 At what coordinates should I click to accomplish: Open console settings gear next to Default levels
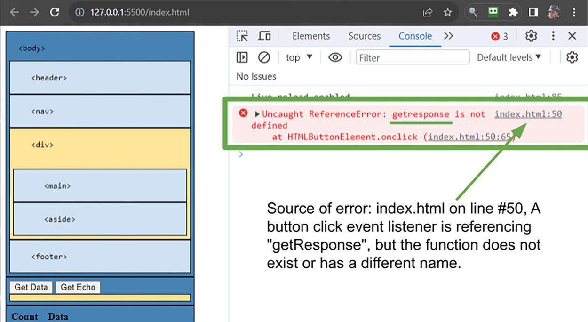point(572,57)
